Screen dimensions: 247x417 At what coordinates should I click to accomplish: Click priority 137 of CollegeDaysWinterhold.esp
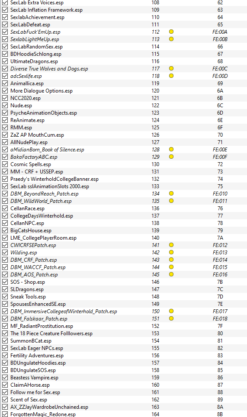155,216
